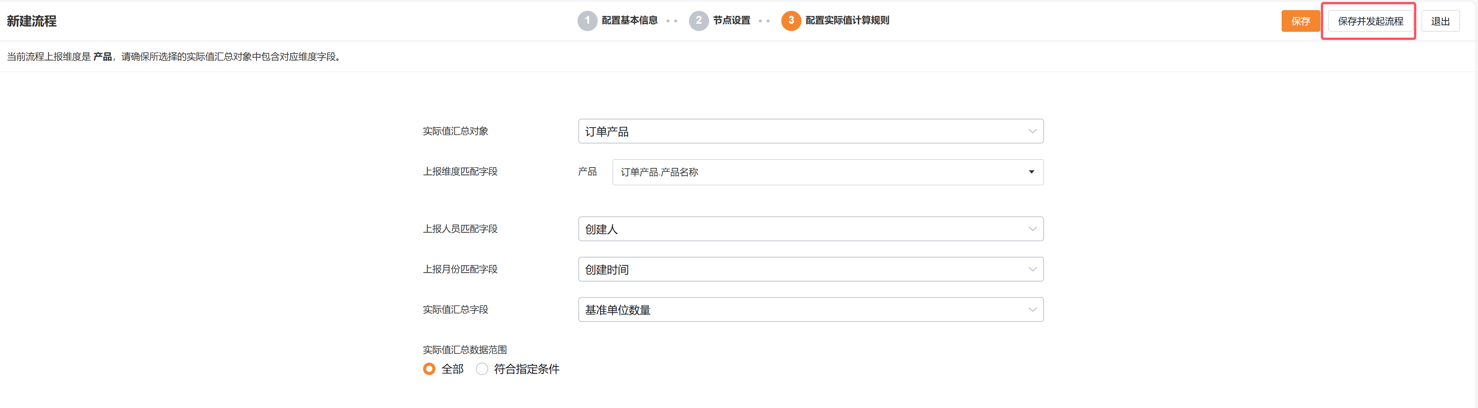
Task: Click chevron arrow of 基准单位数量 dropdown
Action: click(1032, 309)
